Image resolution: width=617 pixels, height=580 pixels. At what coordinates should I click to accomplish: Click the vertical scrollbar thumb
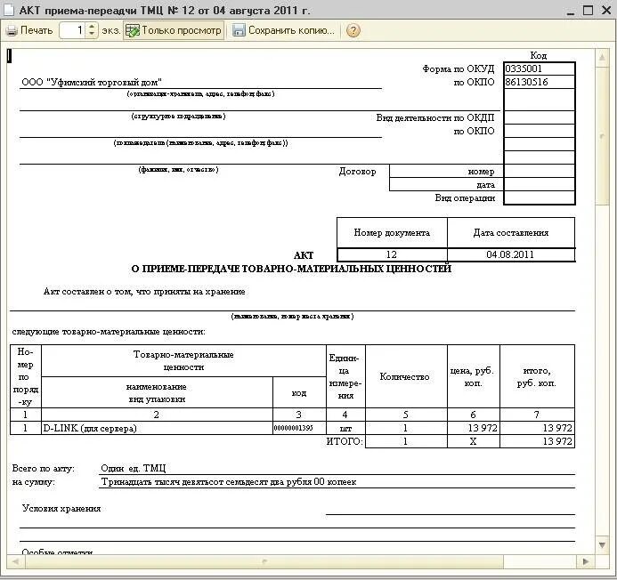(602, 136)
